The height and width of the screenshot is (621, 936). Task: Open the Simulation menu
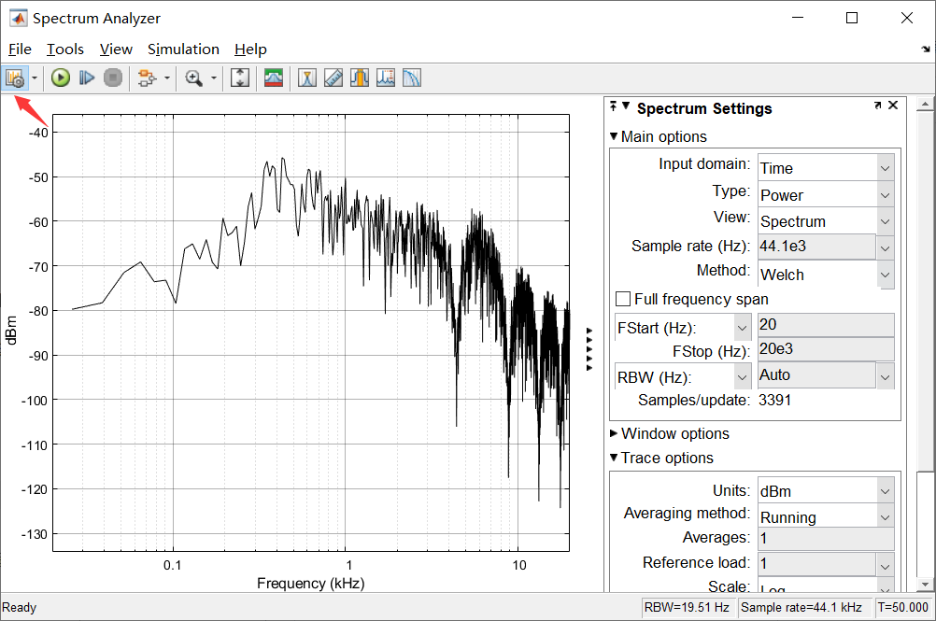point(183,49)
